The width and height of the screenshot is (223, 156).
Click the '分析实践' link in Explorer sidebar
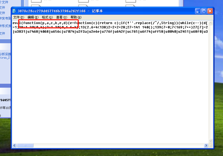click(x=5, y=54)
